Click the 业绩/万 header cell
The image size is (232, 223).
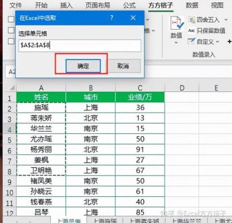(140, 97)
